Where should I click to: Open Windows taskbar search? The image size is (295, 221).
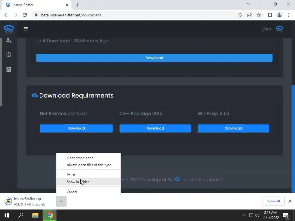pyautogui.click(x=21, y=215)
